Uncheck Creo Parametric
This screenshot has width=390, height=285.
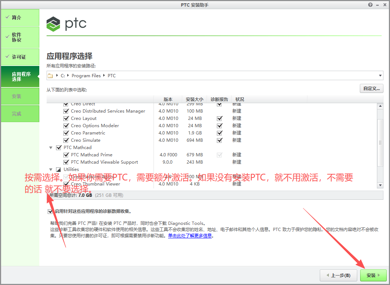(x=66, y=133)
